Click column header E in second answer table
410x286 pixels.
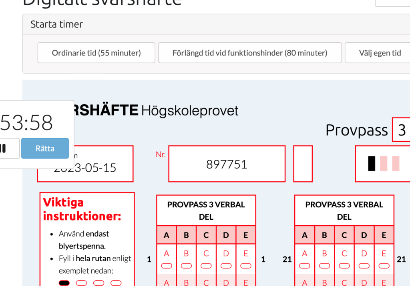coord(384,235)
